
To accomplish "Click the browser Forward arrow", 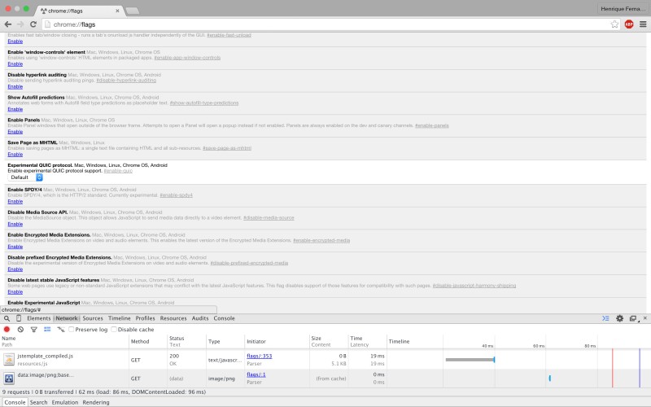I will pyautogui.click(x=20, y=24).
